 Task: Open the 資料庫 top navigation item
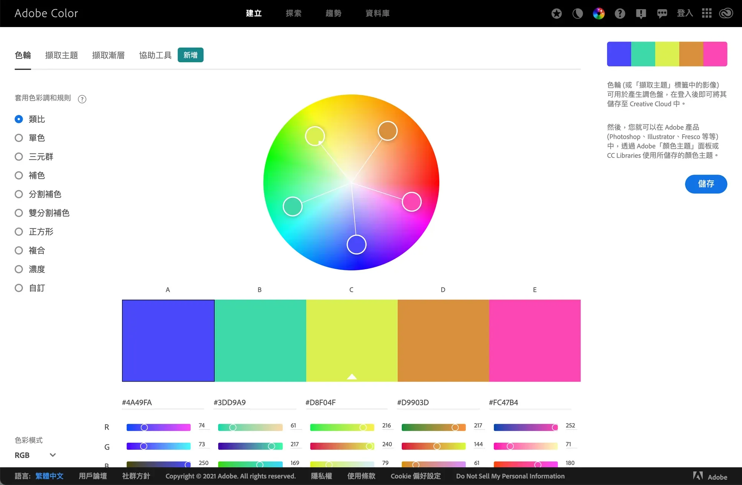click(377, 13)
